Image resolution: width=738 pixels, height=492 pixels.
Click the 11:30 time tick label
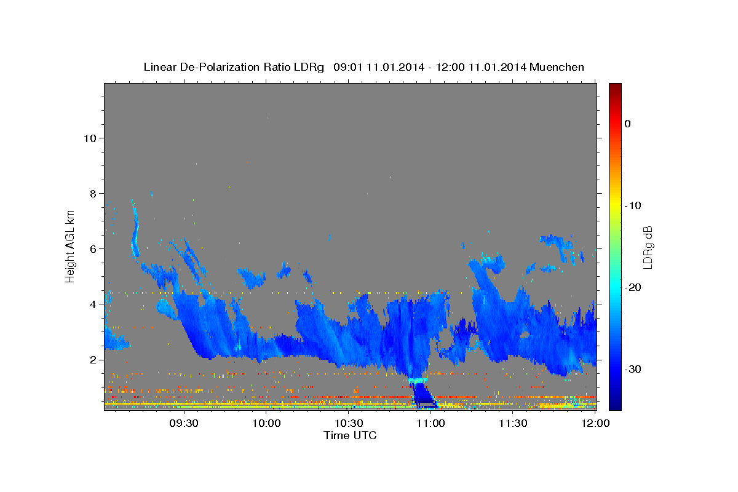tap(513, 423)
